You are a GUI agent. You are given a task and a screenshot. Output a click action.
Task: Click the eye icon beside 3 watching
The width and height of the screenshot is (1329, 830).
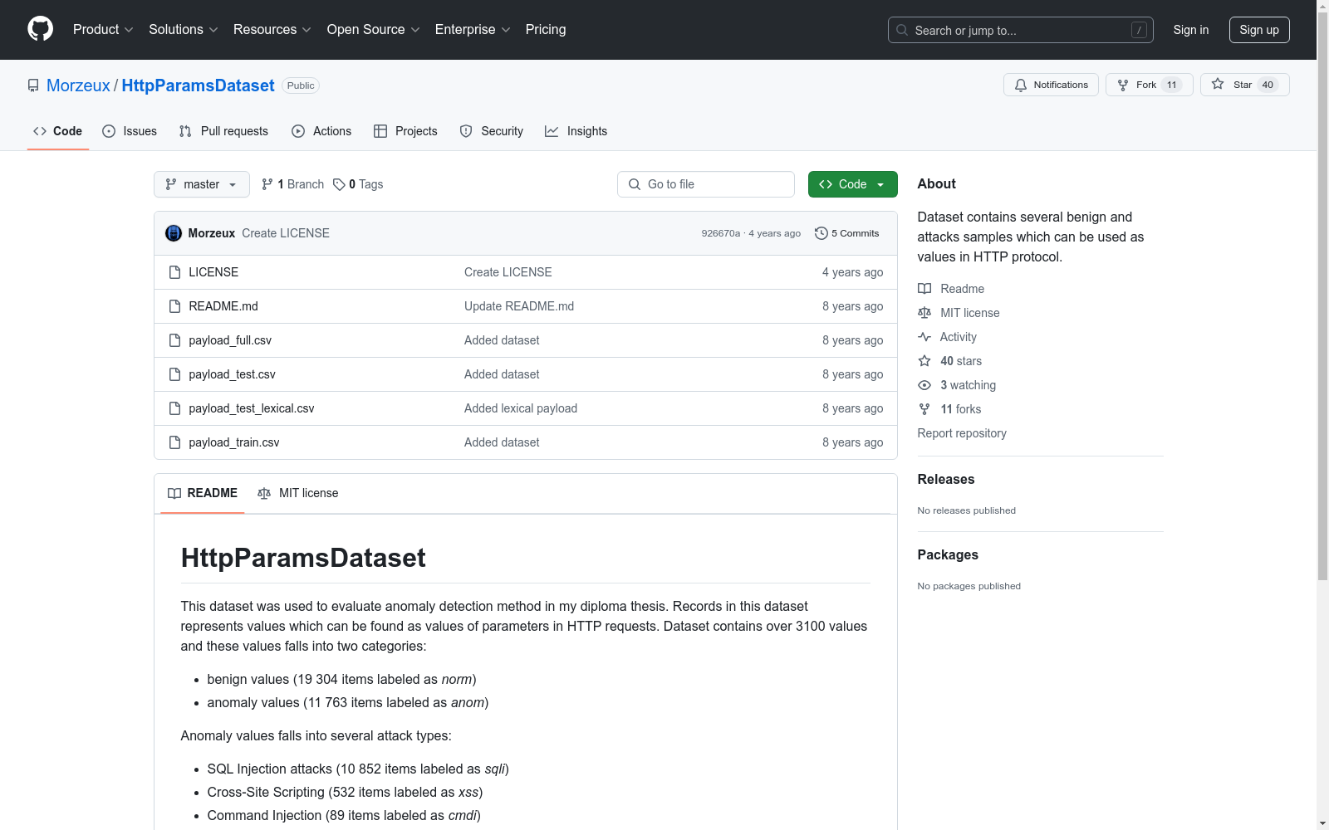point(924,385)
